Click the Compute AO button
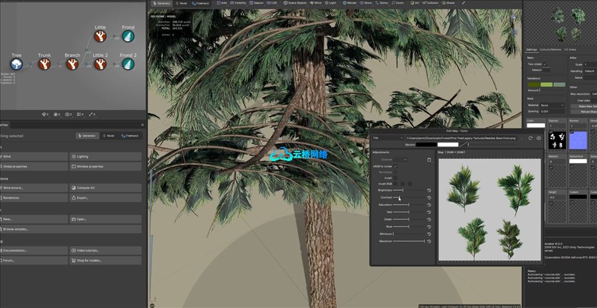The width and height of the screenshot is (597, 308). tap(105, 188)
